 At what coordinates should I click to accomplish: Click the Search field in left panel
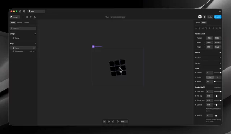[23, 28]
